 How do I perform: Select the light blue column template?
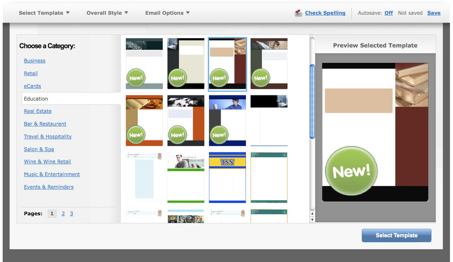pos(144,177)
